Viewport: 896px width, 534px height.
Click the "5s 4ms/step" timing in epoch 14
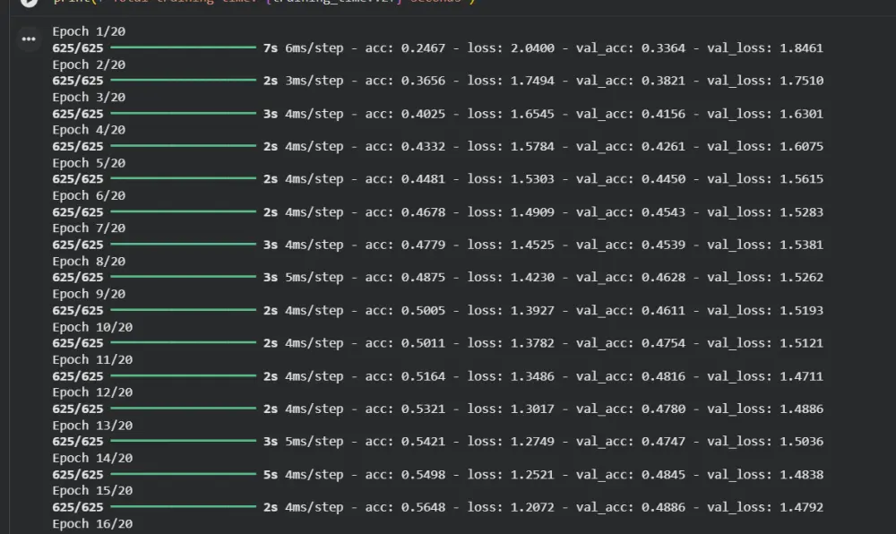tap(304, 475)
